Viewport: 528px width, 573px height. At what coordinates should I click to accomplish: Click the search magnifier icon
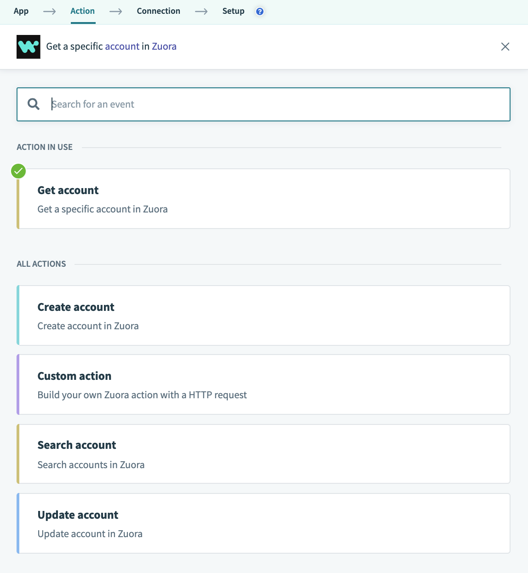[x=33, y=104]
